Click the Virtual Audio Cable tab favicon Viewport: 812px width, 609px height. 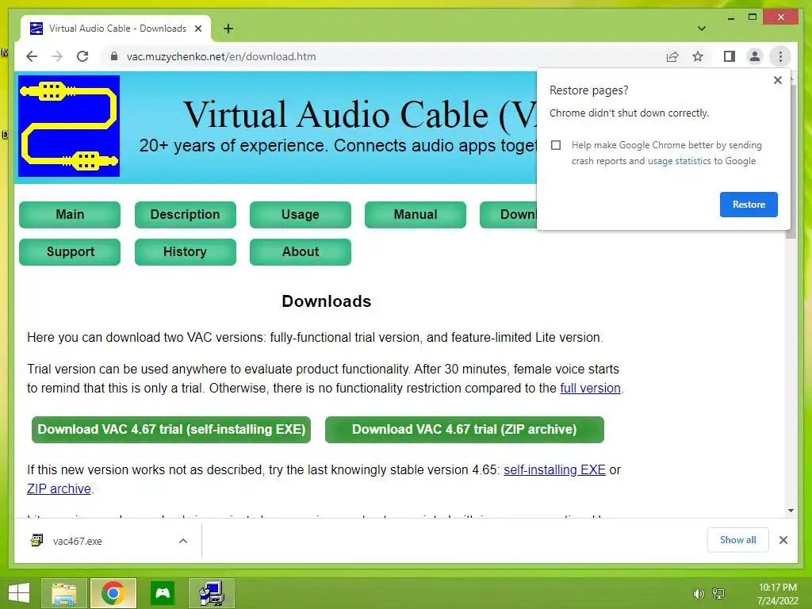click(36, 29)
